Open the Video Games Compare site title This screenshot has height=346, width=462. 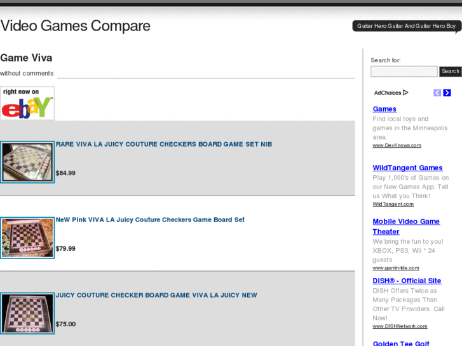[x=75, y=26]
